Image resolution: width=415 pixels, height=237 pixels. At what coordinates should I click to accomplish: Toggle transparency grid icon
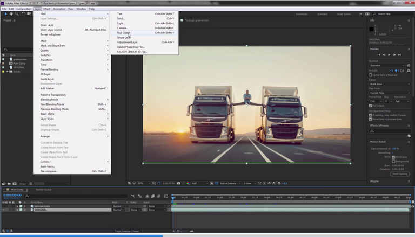[x=217, y=183]
